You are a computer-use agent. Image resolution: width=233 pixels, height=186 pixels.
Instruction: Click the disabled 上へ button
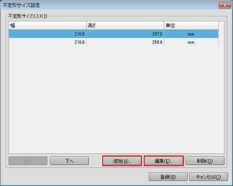click(x=28, y=161)
